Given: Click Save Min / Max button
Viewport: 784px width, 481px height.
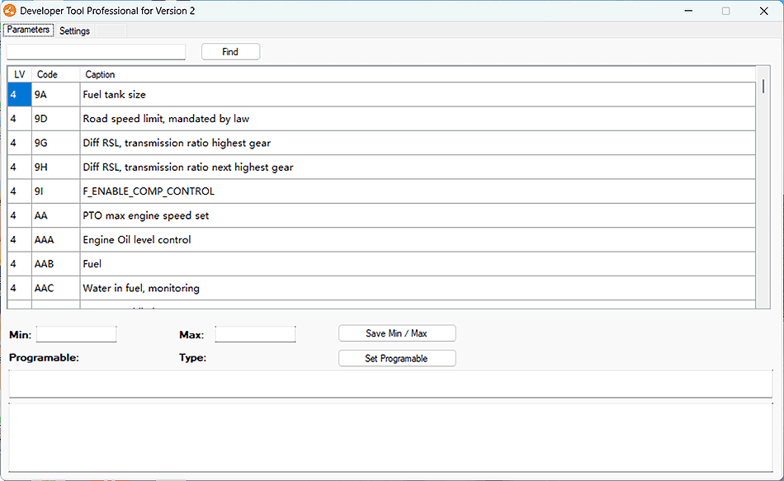Looking at the screenshot, I should pos(396,333).
